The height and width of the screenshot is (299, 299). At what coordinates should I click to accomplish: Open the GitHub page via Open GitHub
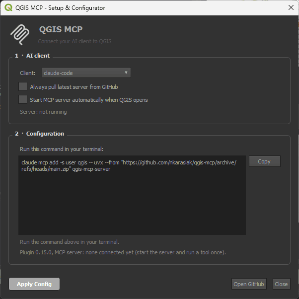249,284
